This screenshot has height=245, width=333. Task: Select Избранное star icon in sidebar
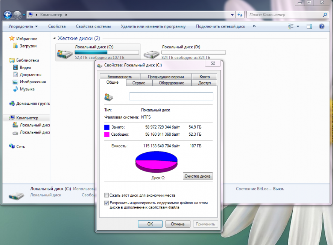point(12,38)
